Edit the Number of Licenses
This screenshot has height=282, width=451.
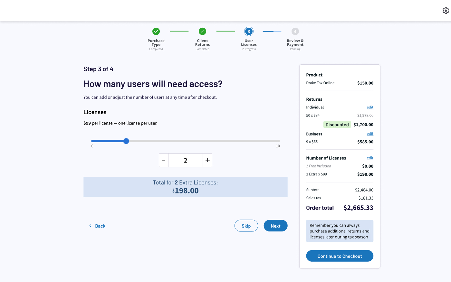370,158
